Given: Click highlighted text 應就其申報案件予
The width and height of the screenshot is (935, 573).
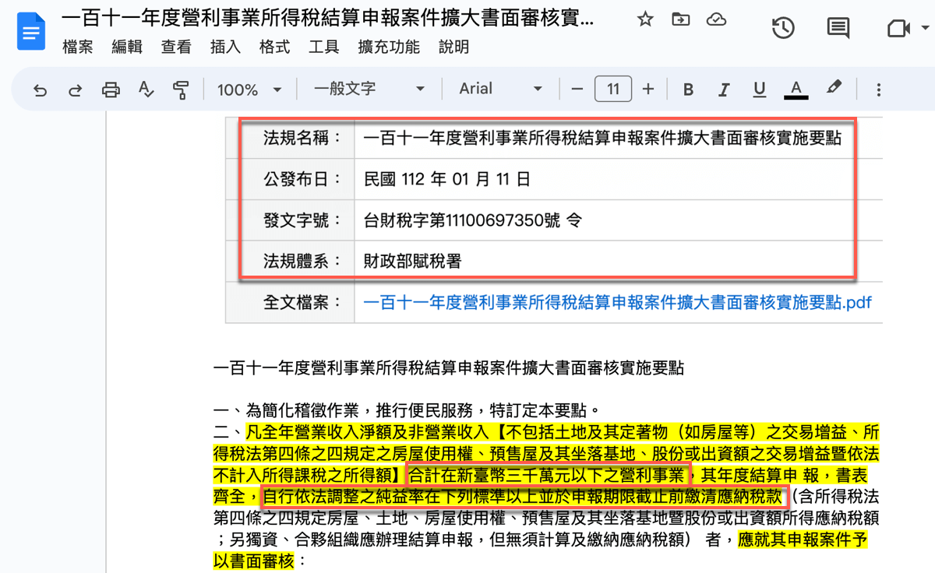Looking at the screenshot, I should coord(803,540).
